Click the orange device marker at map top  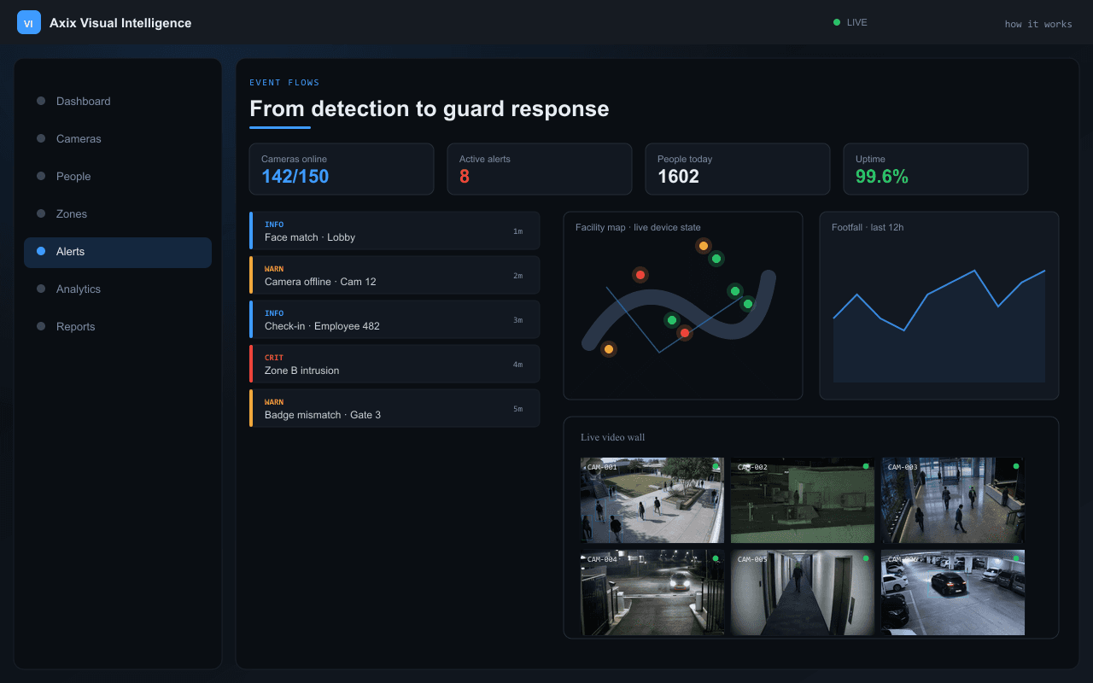point(704,246)
